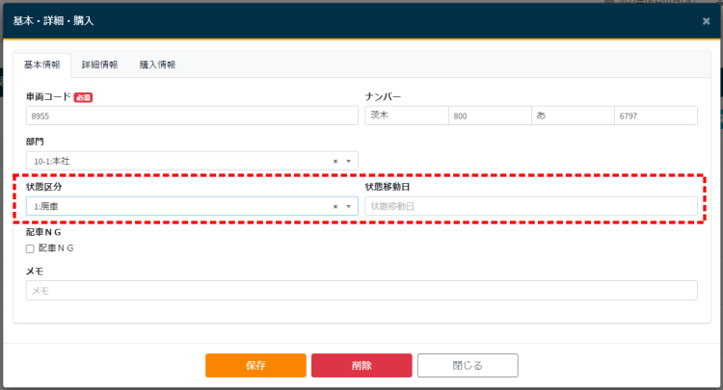Clear the 状態区分 selection with its x icon
Viewport: 723px width, 390px height.
point(335,206)
